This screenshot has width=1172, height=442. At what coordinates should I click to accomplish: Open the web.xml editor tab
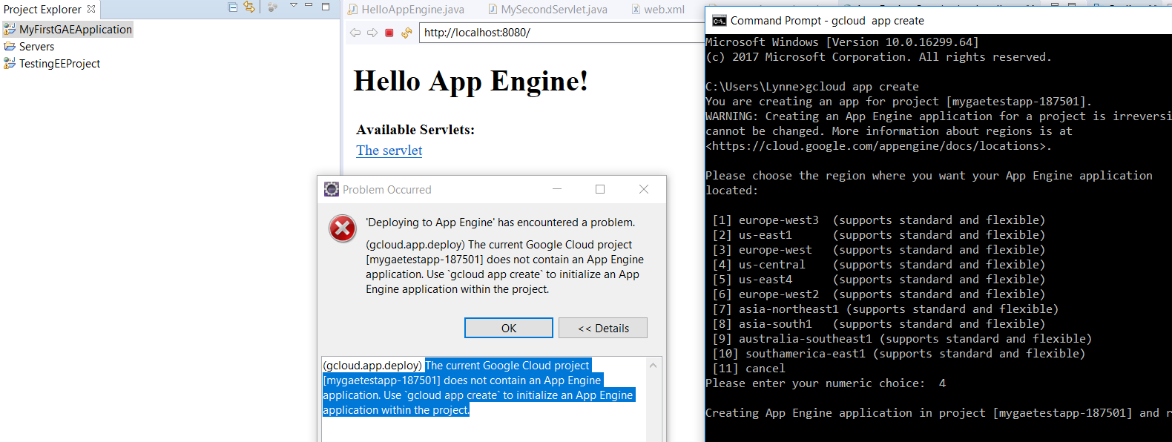pos(663,10)
